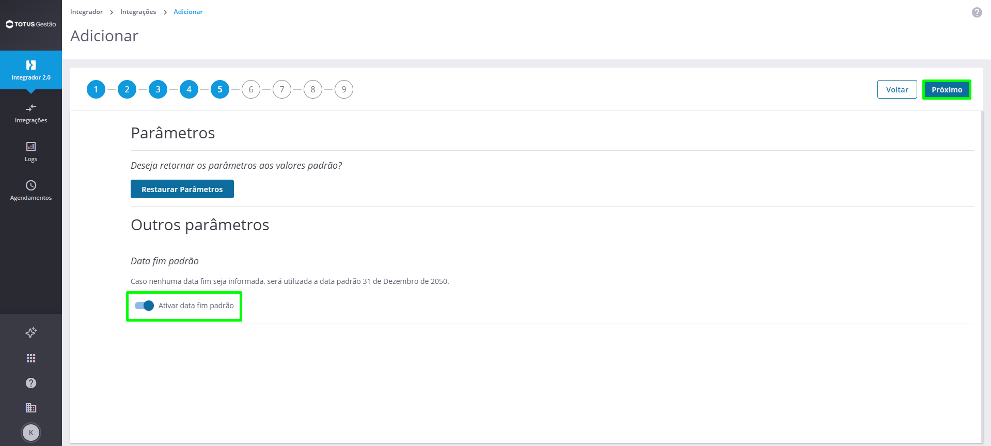The height and width of the screenshot is (446, 991).
Task: Click the Voltar button
Action: pos(897,89)
